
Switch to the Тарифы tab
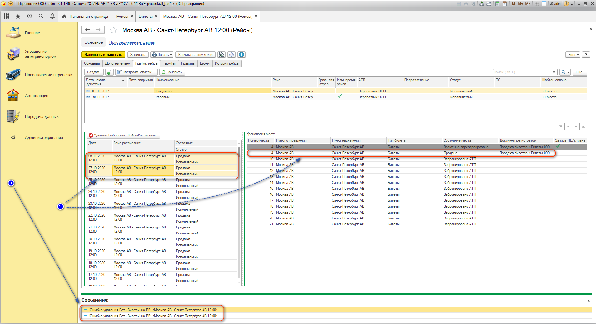click(x=169, y=63)
